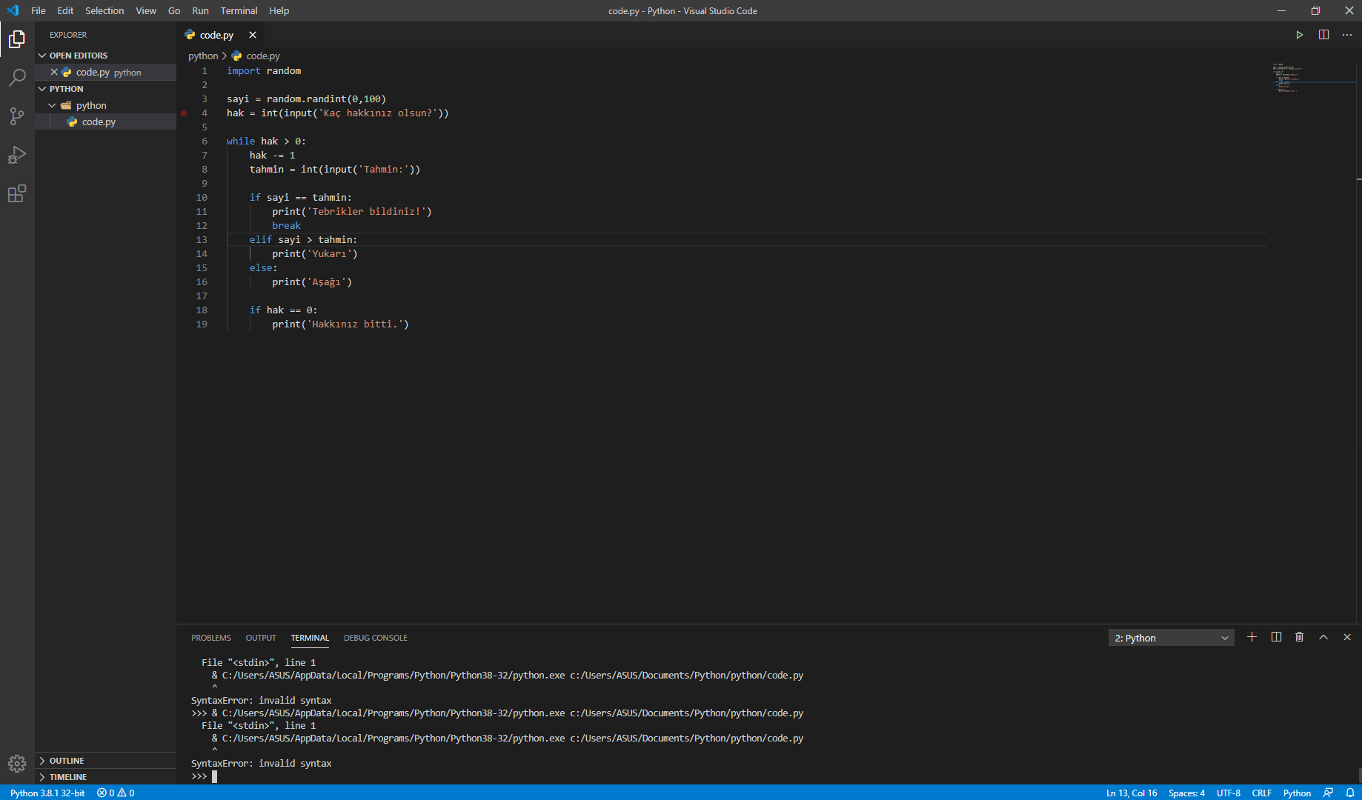Open the Help menu
This screenshot has height=800, width=1362.
coord(279,10)
